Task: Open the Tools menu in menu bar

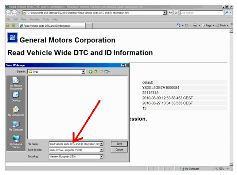Action: [46, 19]
